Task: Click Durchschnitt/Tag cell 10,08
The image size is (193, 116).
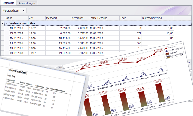Action: click(x=158, y=33)
